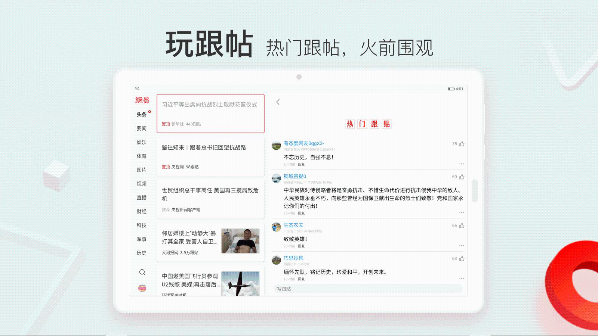The width and height of the screenshot is (598, 336).
Task: Open the user profile avatar in sidebar
Action: coord(142,288)
